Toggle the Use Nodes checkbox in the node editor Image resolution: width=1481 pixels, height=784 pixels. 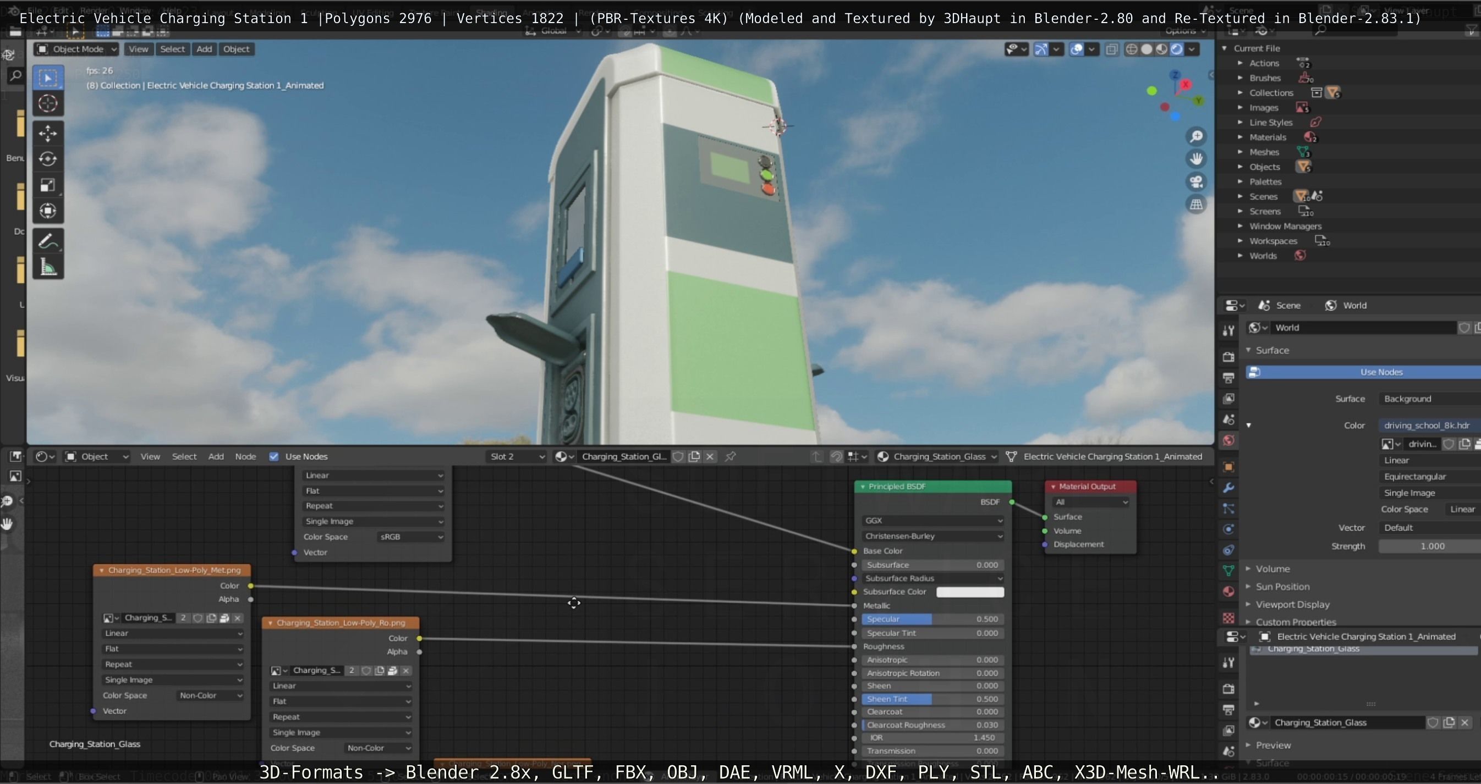[x=274, y=457]
